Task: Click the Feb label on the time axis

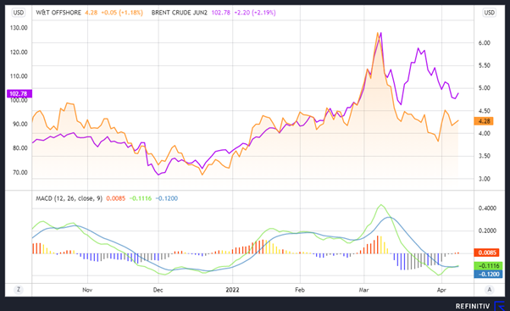Action: (300, 290)
